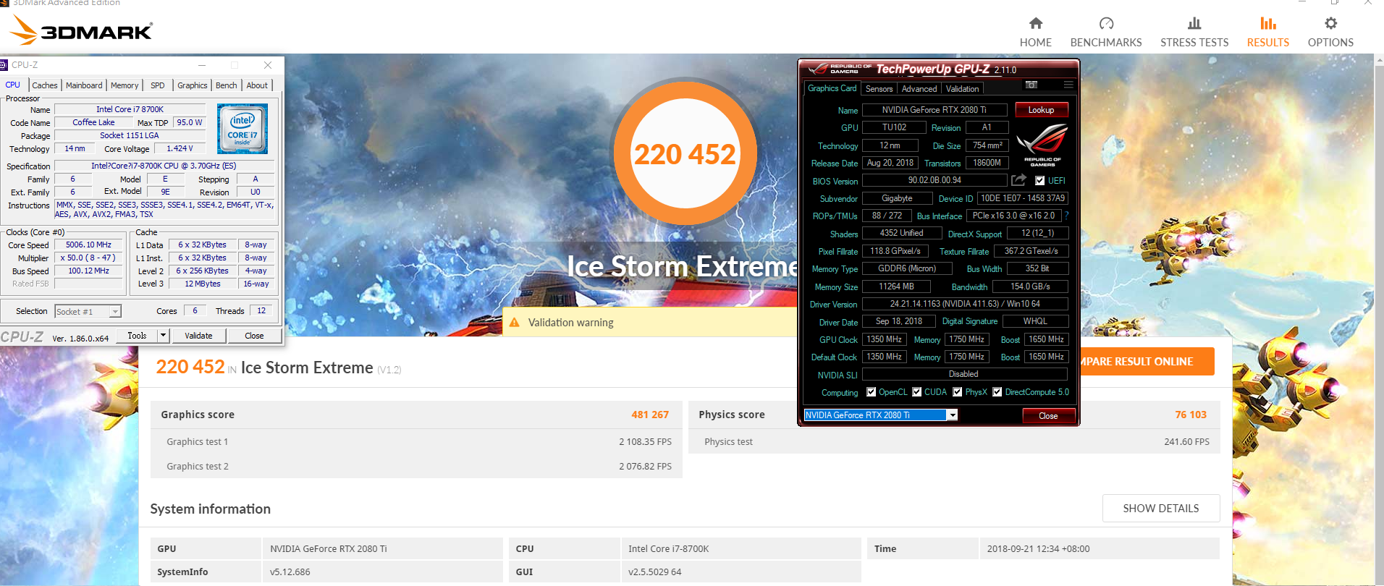1384x586 pixels.
Task: Click CPU-Z Validate button
Action: click(198, 336)
